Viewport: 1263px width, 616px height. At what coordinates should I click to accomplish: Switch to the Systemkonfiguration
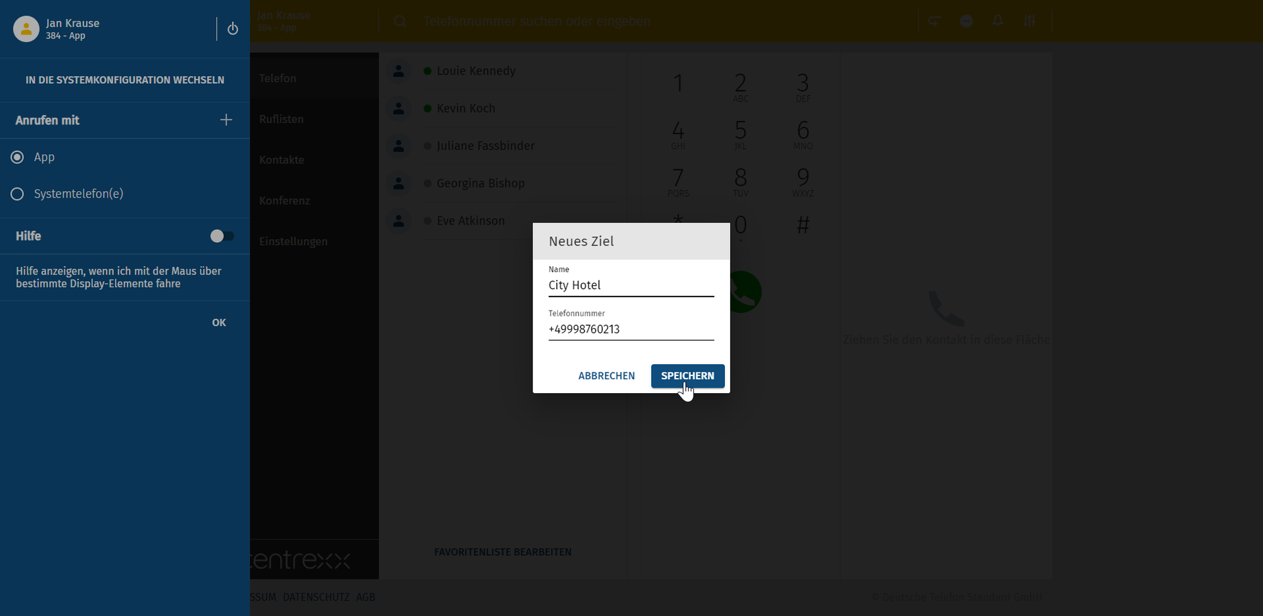[x=125, y=80]
